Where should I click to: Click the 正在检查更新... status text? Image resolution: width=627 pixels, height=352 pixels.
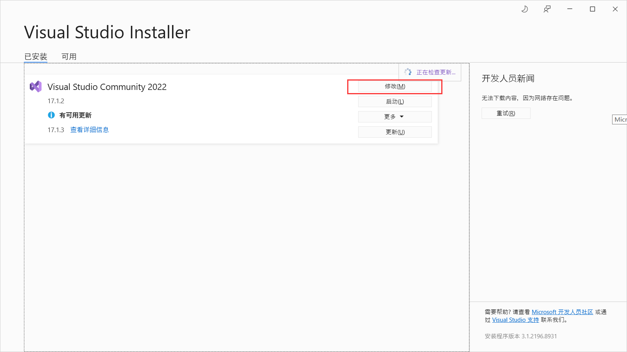pyautogui.click(x=436, y=72)
